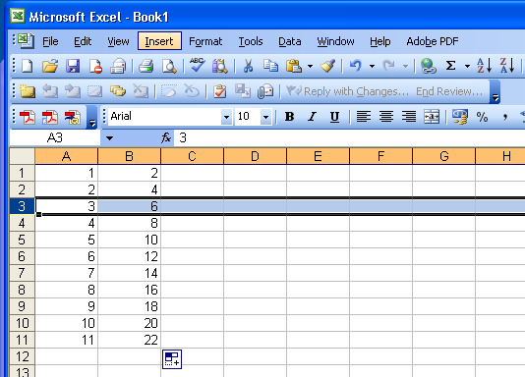Viewport: 525px width, 377px height.
Task: Sort descending with the Z-A icon
Action: click(507, 66)
